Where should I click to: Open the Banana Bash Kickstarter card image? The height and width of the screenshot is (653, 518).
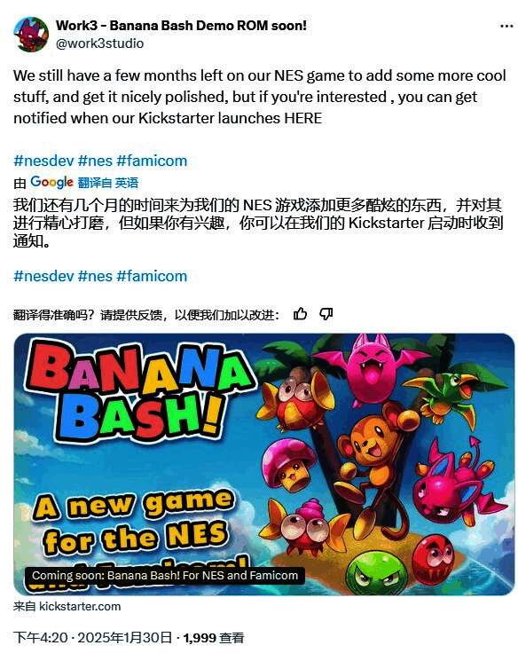[264, 464]
